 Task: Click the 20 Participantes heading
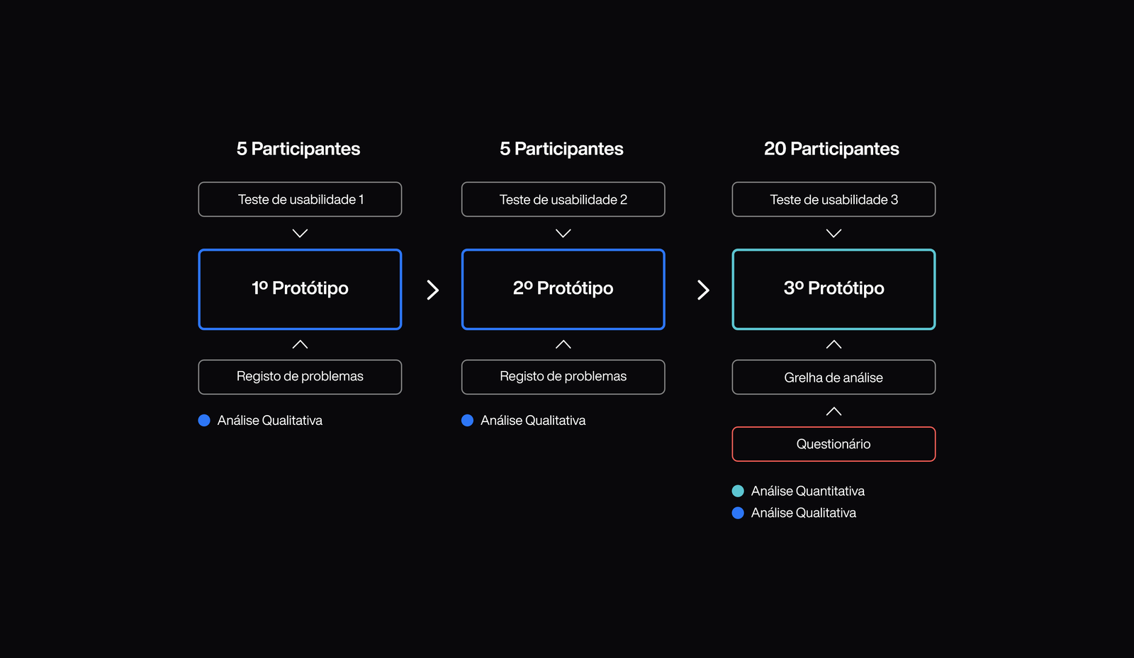tap(831, 149)
